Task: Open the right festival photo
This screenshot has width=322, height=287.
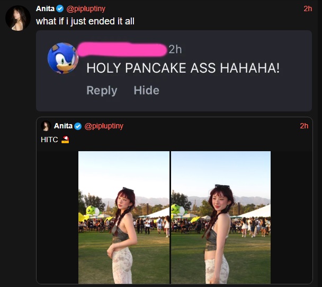Action: pos(221,218)
